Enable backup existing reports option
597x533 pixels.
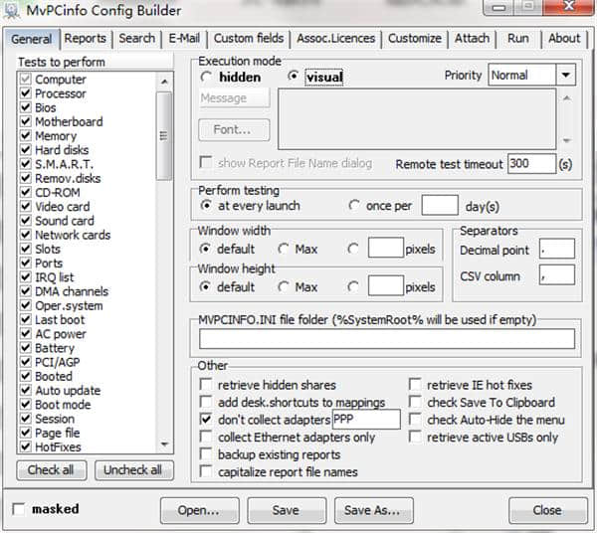[x=206, y=454]
